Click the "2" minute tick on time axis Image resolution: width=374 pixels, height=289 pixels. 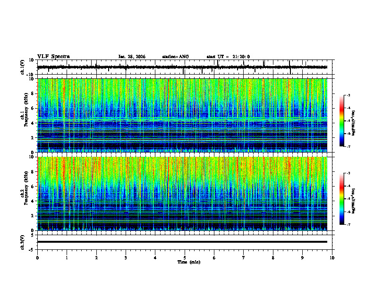click(96, 258)
